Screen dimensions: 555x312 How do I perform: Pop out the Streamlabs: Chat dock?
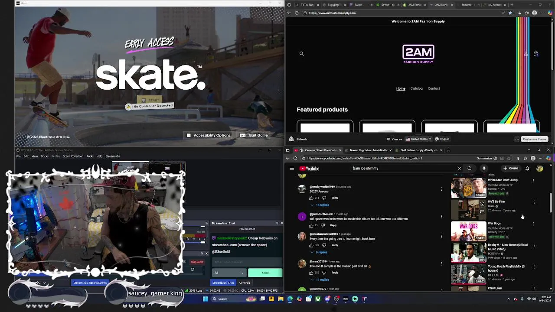277,223
